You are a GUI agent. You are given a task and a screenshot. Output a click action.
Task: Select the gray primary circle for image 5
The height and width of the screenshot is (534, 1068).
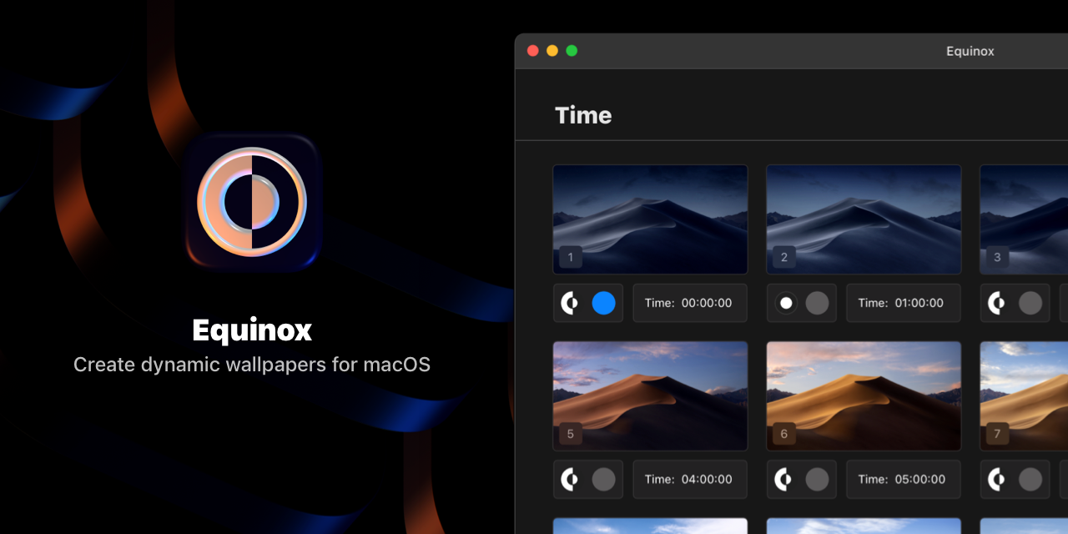(603, 479)
